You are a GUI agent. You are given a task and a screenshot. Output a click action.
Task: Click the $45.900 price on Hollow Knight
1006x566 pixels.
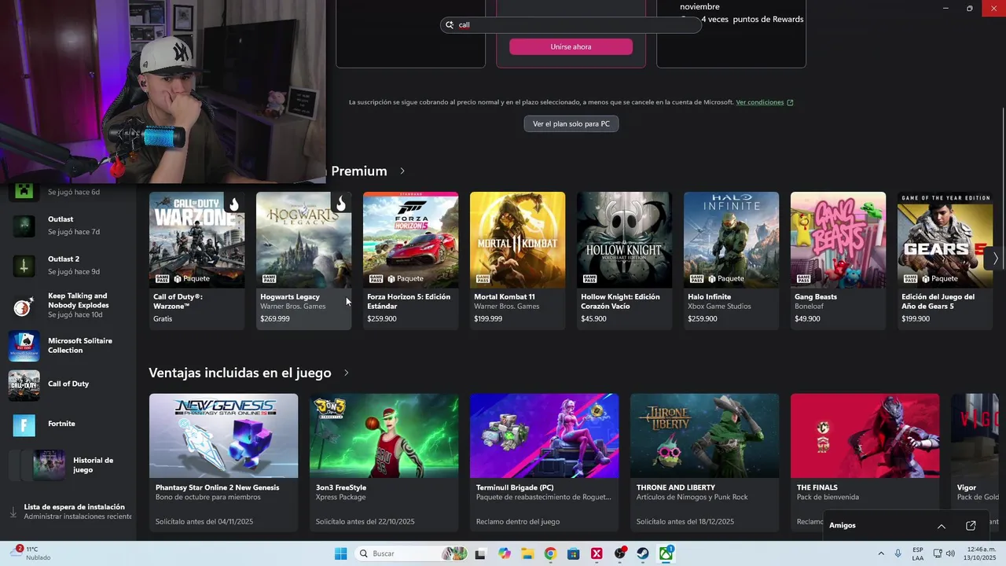(593, 319)
